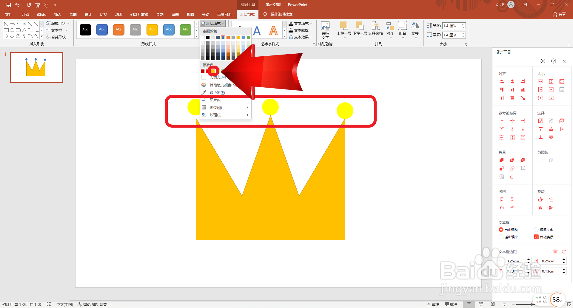This screenshot has width=573, height=308.
Task: Click align-right icon in 设计工具 对齐 section
Action: [523, 81]
